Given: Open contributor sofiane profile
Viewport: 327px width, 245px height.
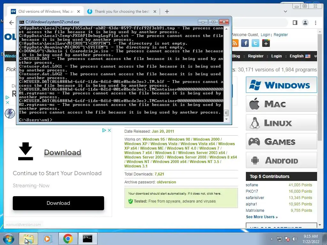Looking at the screenshot, I should coord(252,185).
